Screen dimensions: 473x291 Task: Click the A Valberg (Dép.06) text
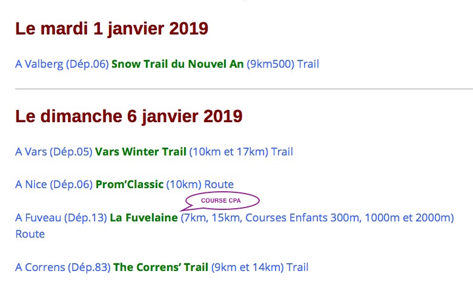point(62,64)
